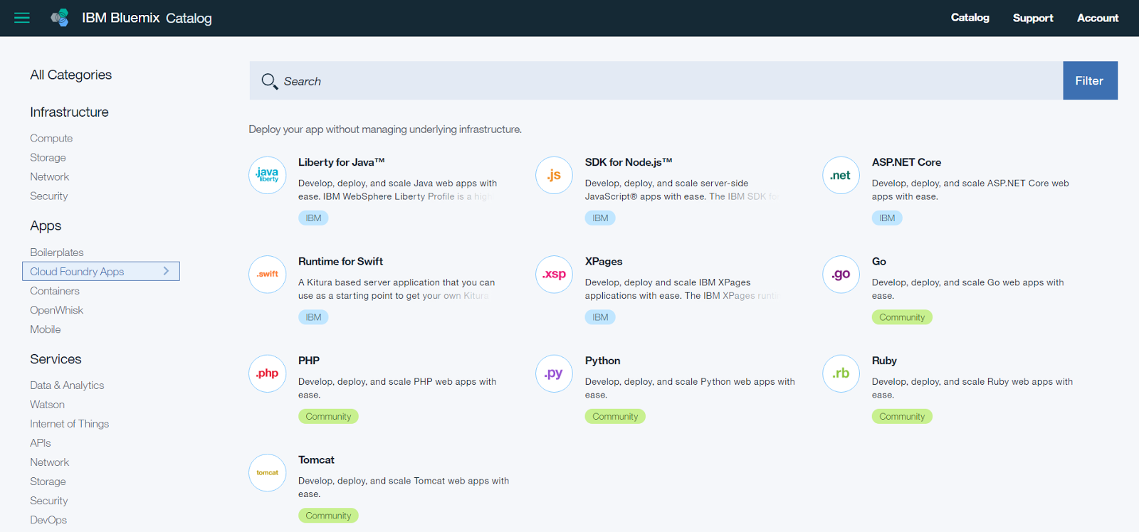Open Internet of Things services
Image resolution: width=1139 pixels, height=532 pixels.
click(x=69, y=423)
